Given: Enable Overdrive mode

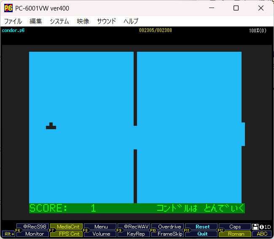Looking at the screenshot, I should (168, 227).
